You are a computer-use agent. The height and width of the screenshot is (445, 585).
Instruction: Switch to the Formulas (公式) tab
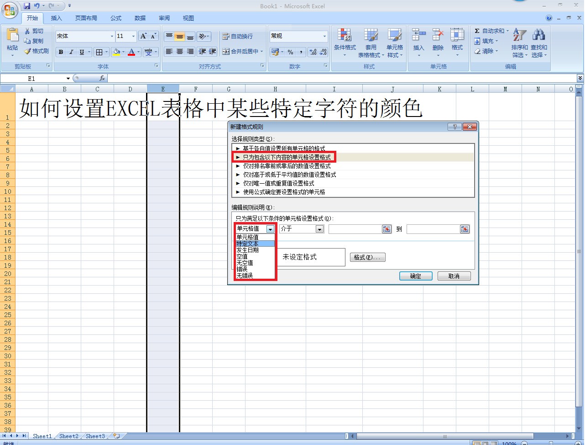pyautogui.click(x=116, y=18)
